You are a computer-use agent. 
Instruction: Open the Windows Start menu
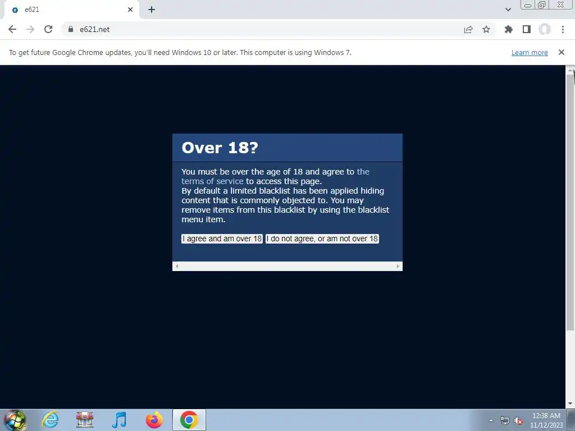coord(15,420)
